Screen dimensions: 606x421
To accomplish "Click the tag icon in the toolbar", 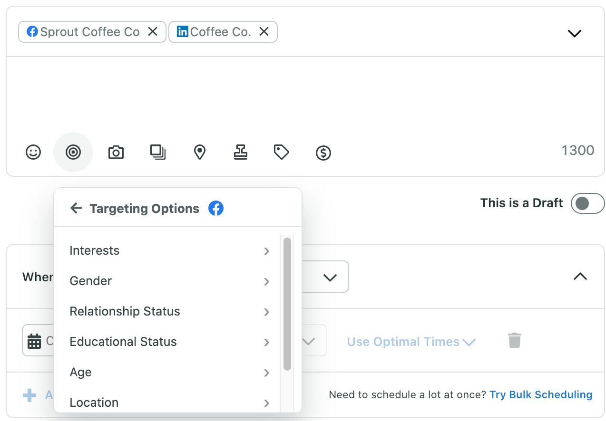I will coord(282,153).
